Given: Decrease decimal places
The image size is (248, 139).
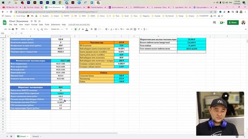Looking at the screenshot, I should point(38,29).
